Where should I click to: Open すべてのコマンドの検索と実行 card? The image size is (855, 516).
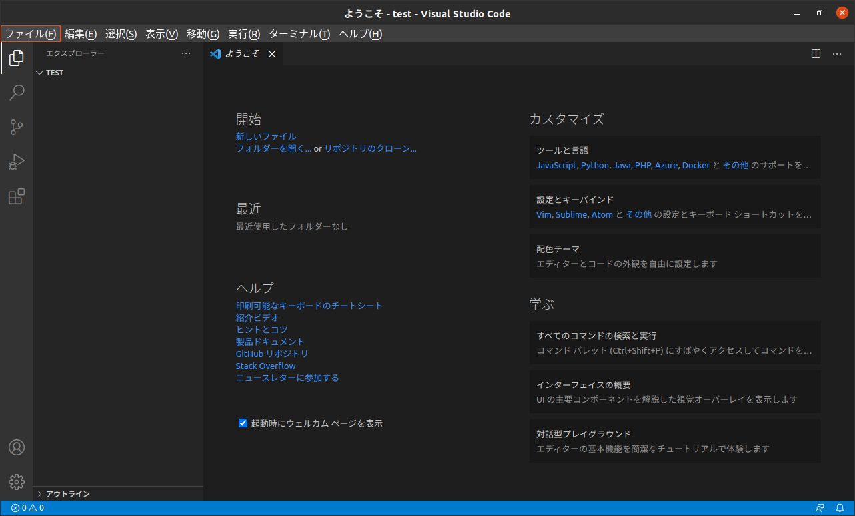(x=675, y=342)
